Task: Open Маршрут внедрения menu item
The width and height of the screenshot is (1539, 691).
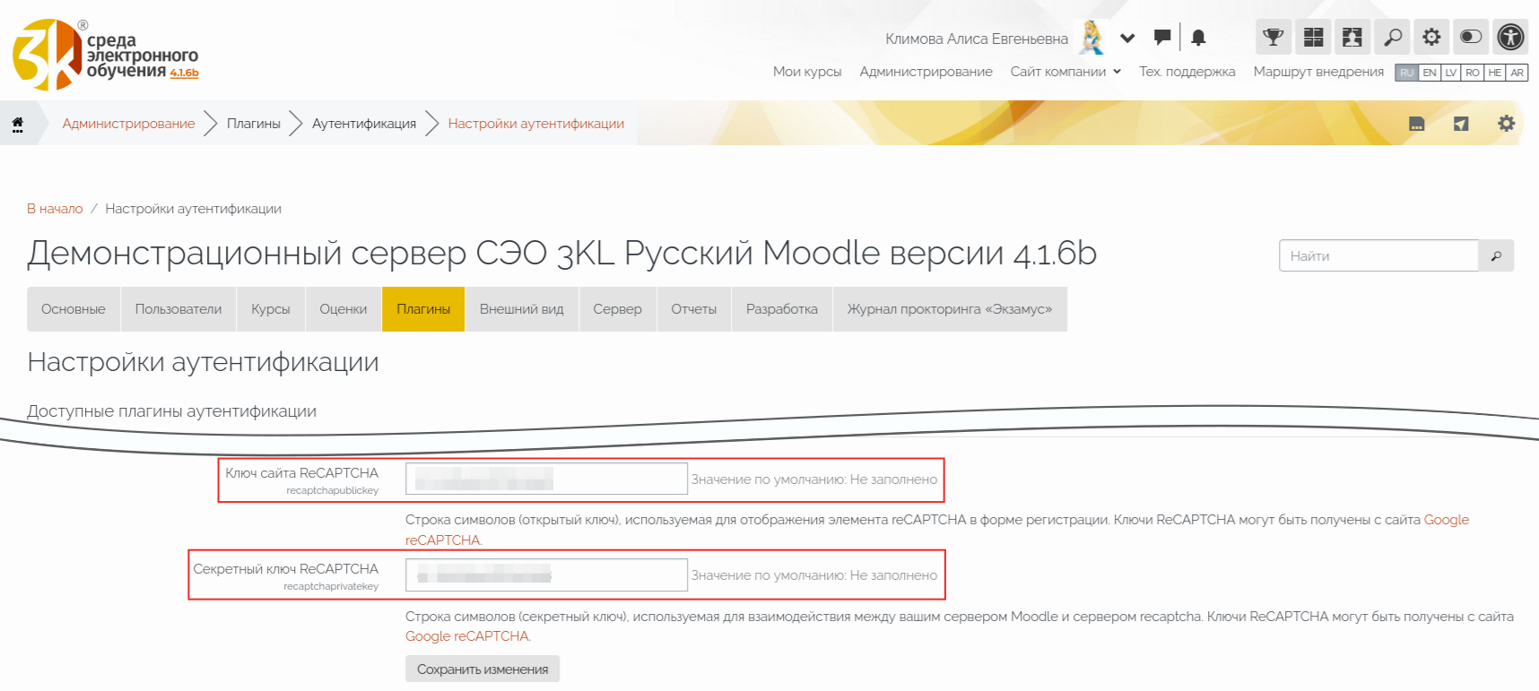Action: (1318, 72)
